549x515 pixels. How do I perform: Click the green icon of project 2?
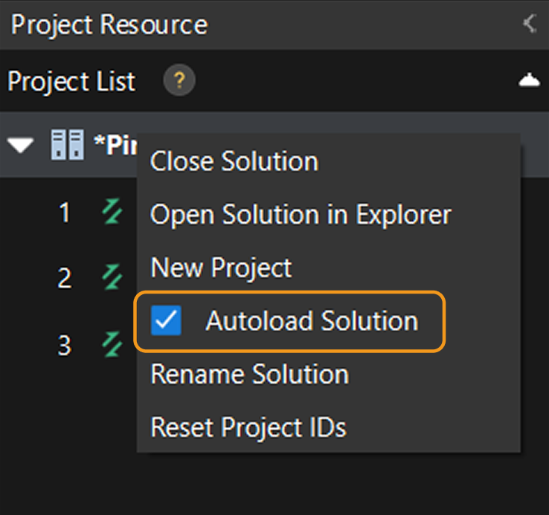pyautogui.click(x=112, y=277)
